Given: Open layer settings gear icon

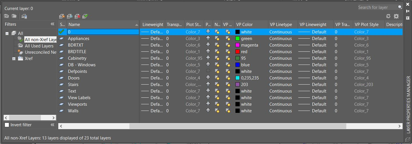Looking at the screenshot, I should point(396,16).
